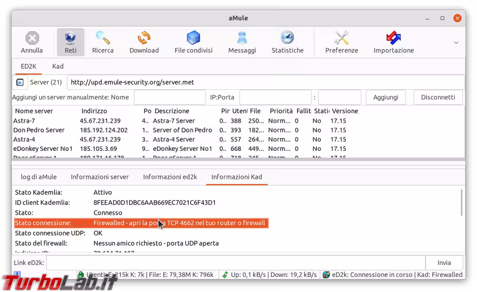
Task: Select the Informazioni Kad tab
Action: (x=237, y=177)
